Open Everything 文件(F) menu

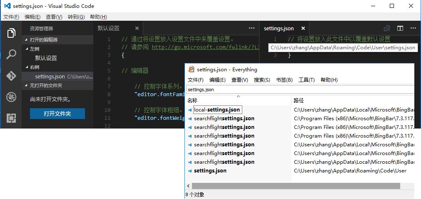pyautogui.click(x=195, y=80)
